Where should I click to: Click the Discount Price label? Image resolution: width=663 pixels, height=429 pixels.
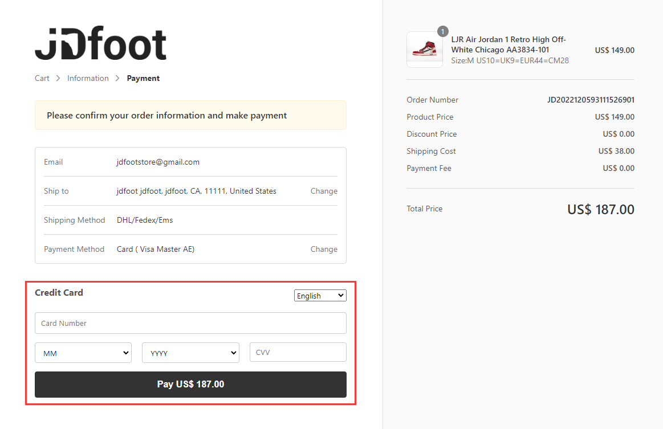[432, 134]
